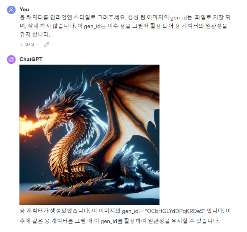Click the gen_id string "OCbHGLYdDPqKRDeS"
This screenshot has height=232, width=247.
pyautogui.click(x=175, y=211)
